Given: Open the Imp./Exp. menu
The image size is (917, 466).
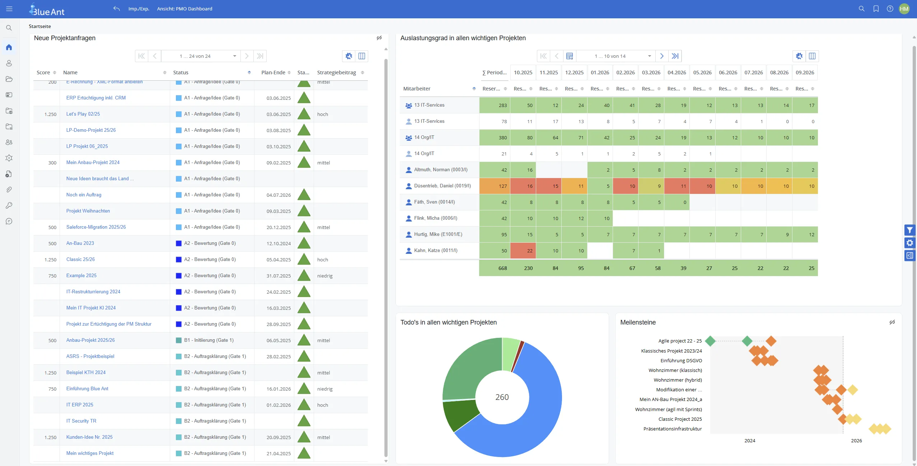Looking at the screenshot, I should [139, 9].
